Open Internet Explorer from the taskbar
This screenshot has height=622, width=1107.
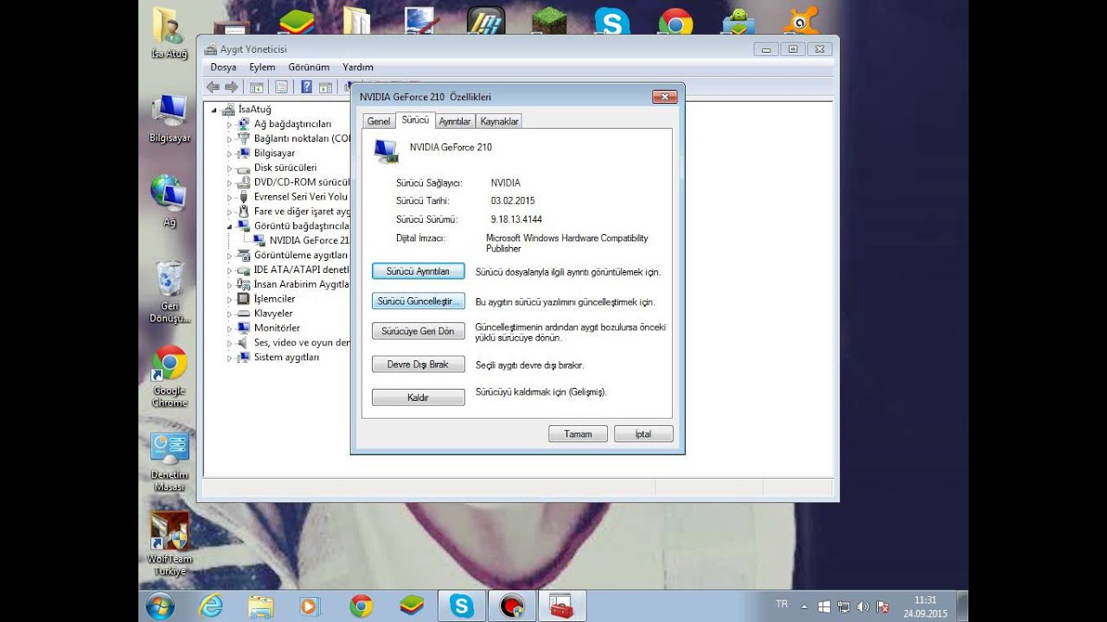tap(210, 606)
